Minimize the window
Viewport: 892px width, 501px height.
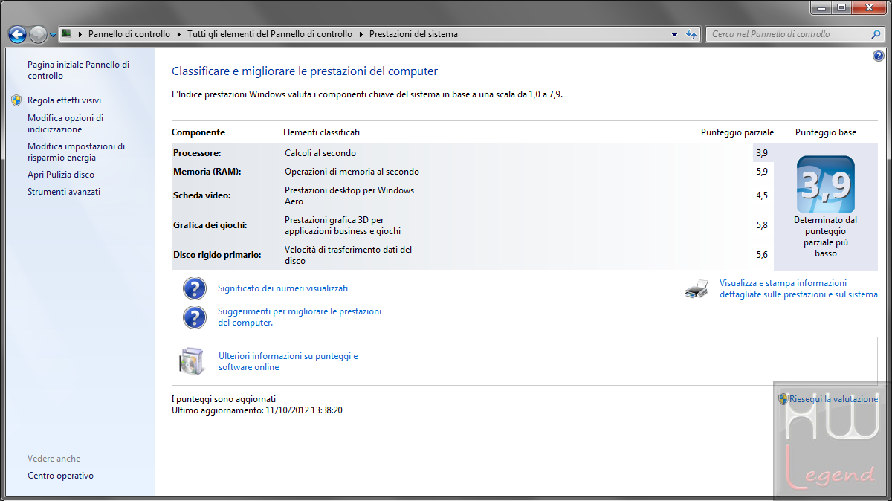(821, 7)
